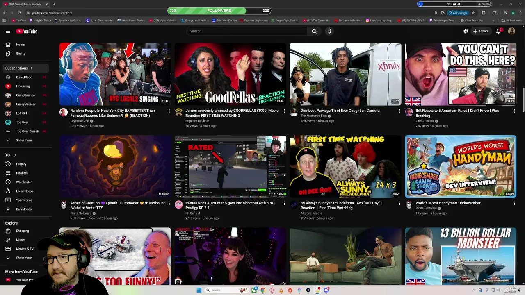Open options menu for World's Worst Handyman video
Screen dimensions: 525x295
[x=514, y=203]
